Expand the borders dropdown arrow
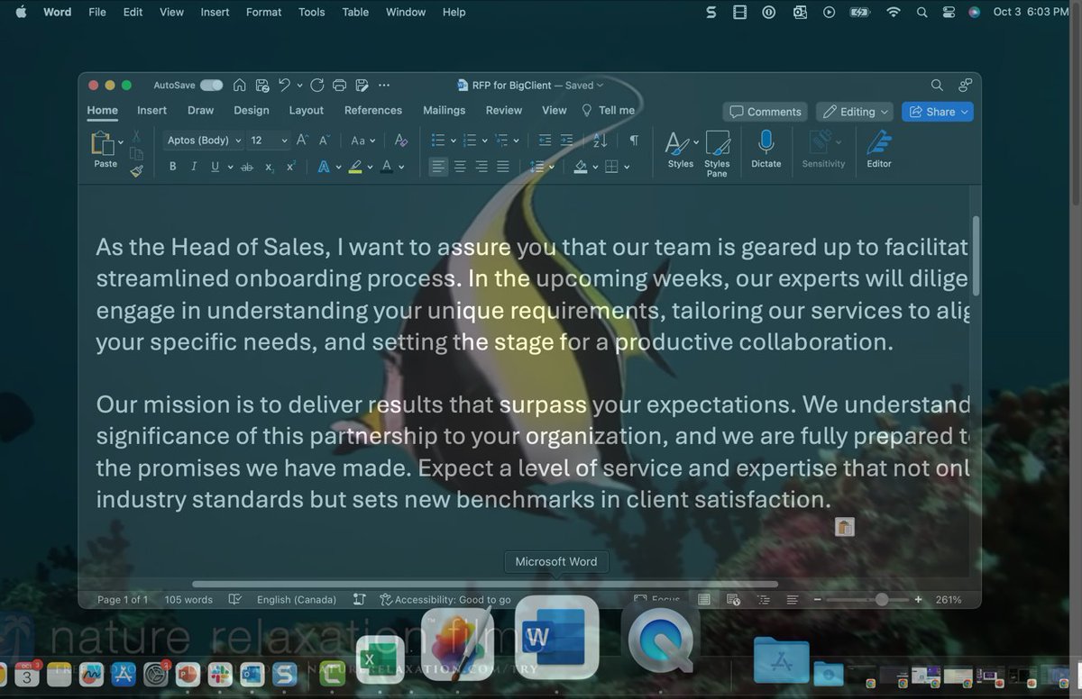 pos(626,167)
